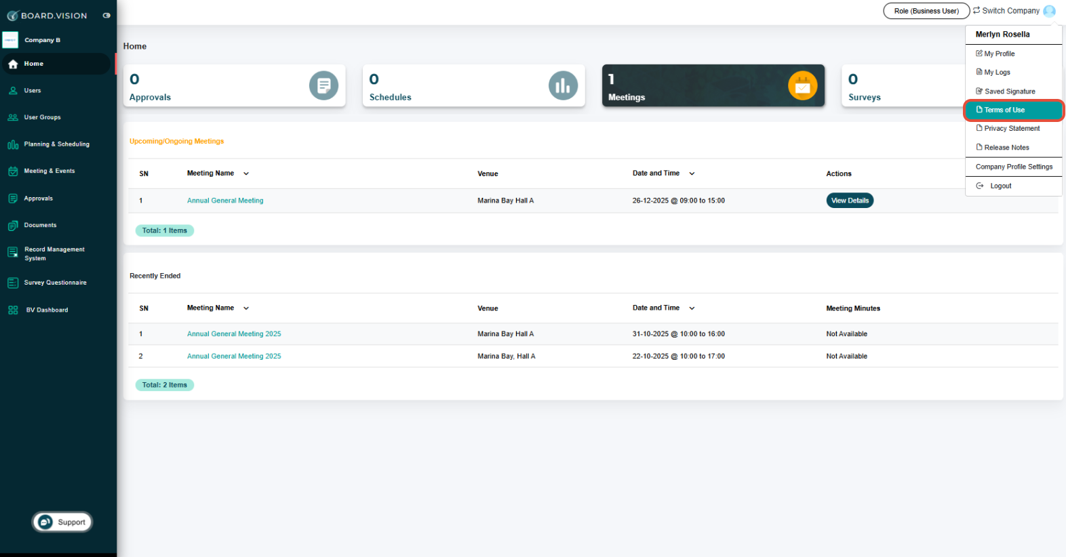The height and width of the screenshot is (557, 1066).
Task: Open Survey Questionnaire in the sidebar
Action: pos(56,283)
